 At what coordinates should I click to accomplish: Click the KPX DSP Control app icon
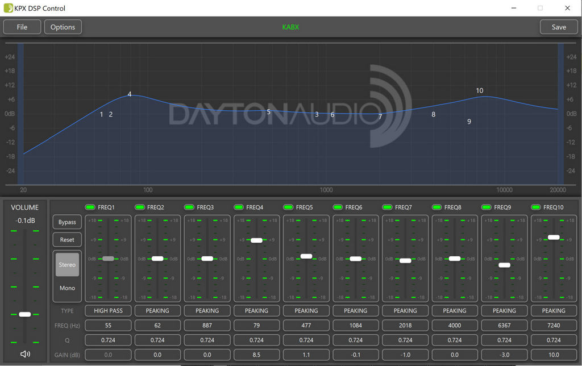pyautogui.click(x=8, y=8)
